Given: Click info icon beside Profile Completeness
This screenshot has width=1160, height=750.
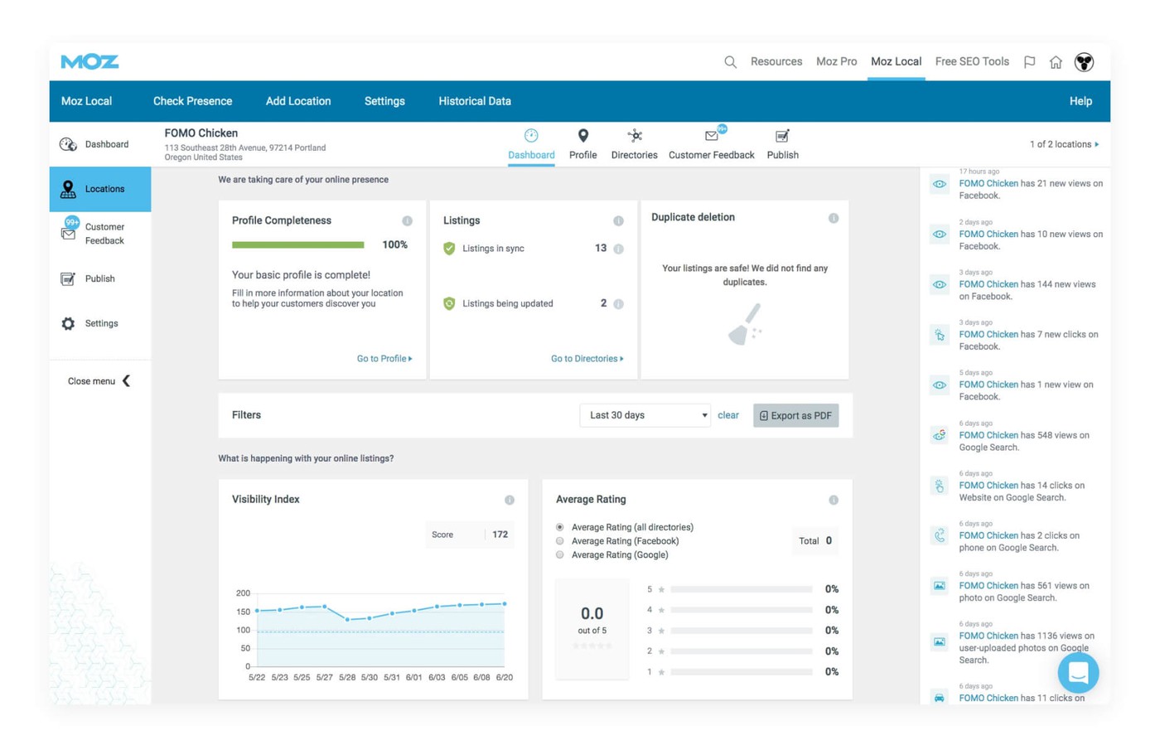Looking at the screenshot, I should (407, 220).
